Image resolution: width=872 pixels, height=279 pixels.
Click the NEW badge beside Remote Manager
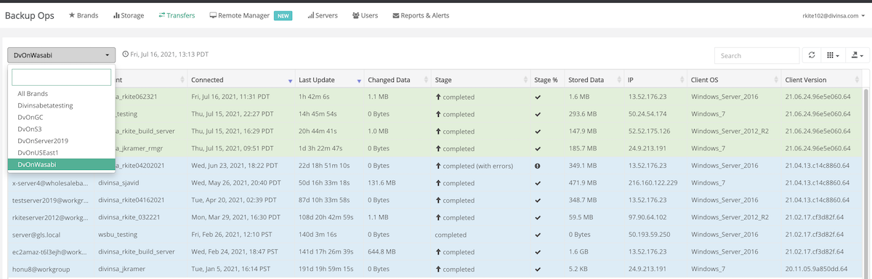click(283, 15)
